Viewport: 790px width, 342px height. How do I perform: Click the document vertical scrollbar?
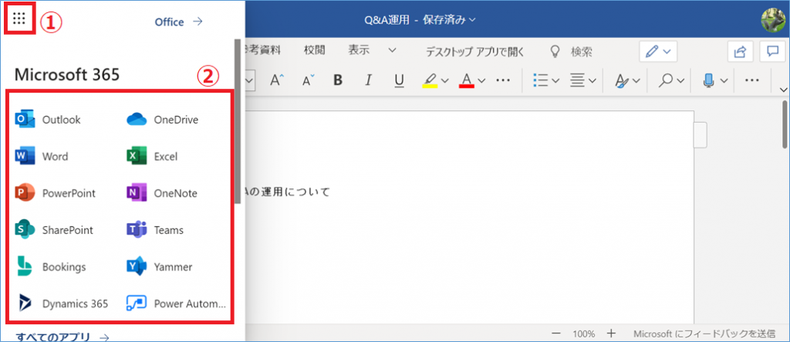pyautogui.click(x=785, y=124)
